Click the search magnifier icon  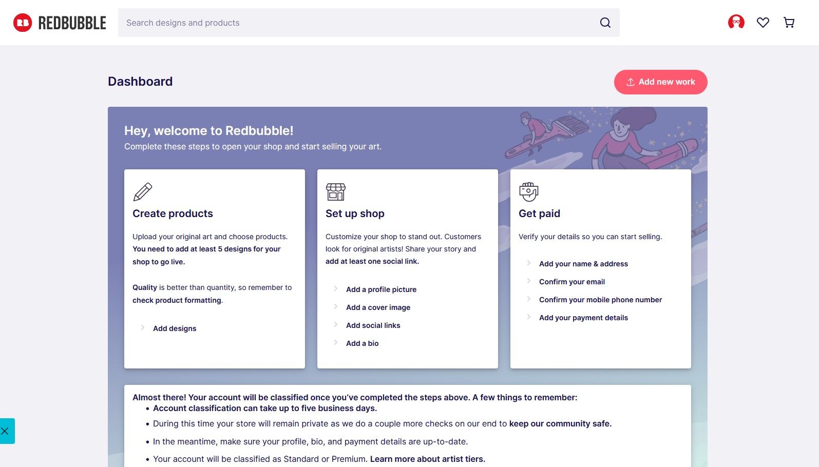click(x=605, y=23)
